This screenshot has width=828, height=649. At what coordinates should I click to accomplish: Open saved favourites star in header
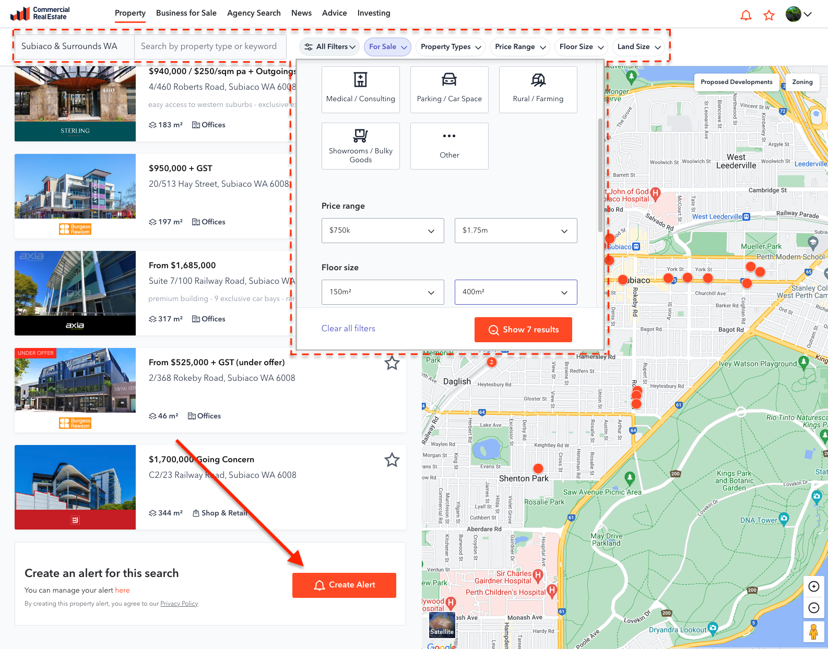769,15
